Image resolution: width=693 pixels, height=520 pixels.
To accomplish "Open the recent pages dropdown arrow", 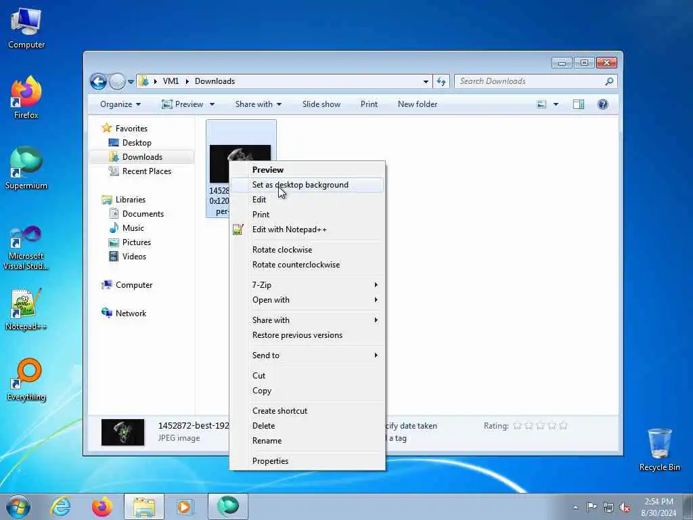I will coord(131,82).
